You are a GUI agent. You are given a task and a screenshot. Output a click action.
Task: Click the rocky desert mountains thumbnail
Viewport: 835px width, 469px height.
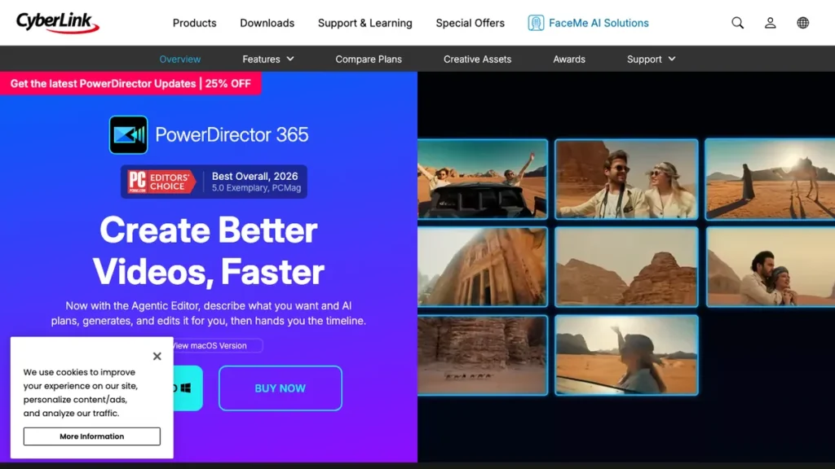point(626,267)
